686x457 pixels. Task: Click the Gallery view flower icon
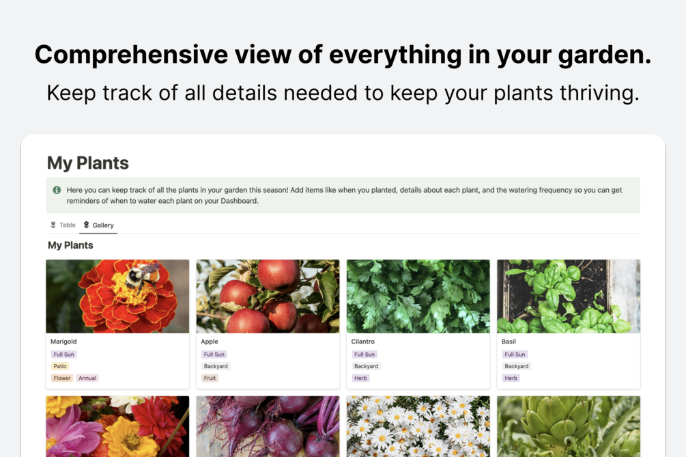click(x=86, y=225)
